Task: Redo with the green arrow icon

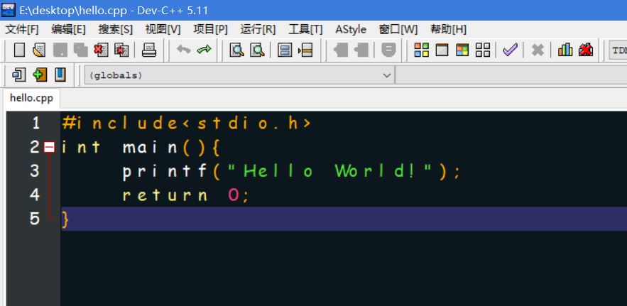Action: pyautogui.click(x=204, y=50)
